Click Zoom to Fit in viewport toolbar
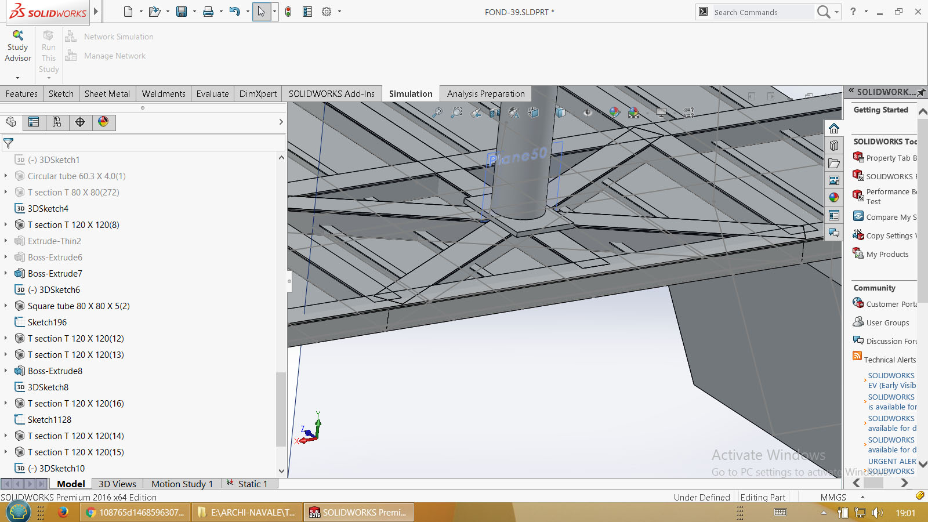This screenshot has width=928, height=522. coord(437,113)
